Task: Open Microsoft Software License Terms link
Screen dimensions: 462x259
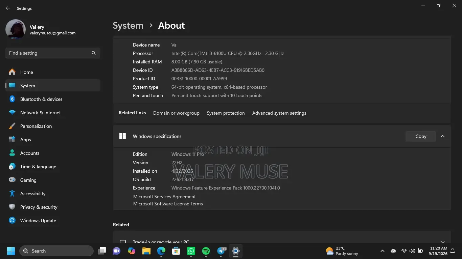Action: pos(168,204)
